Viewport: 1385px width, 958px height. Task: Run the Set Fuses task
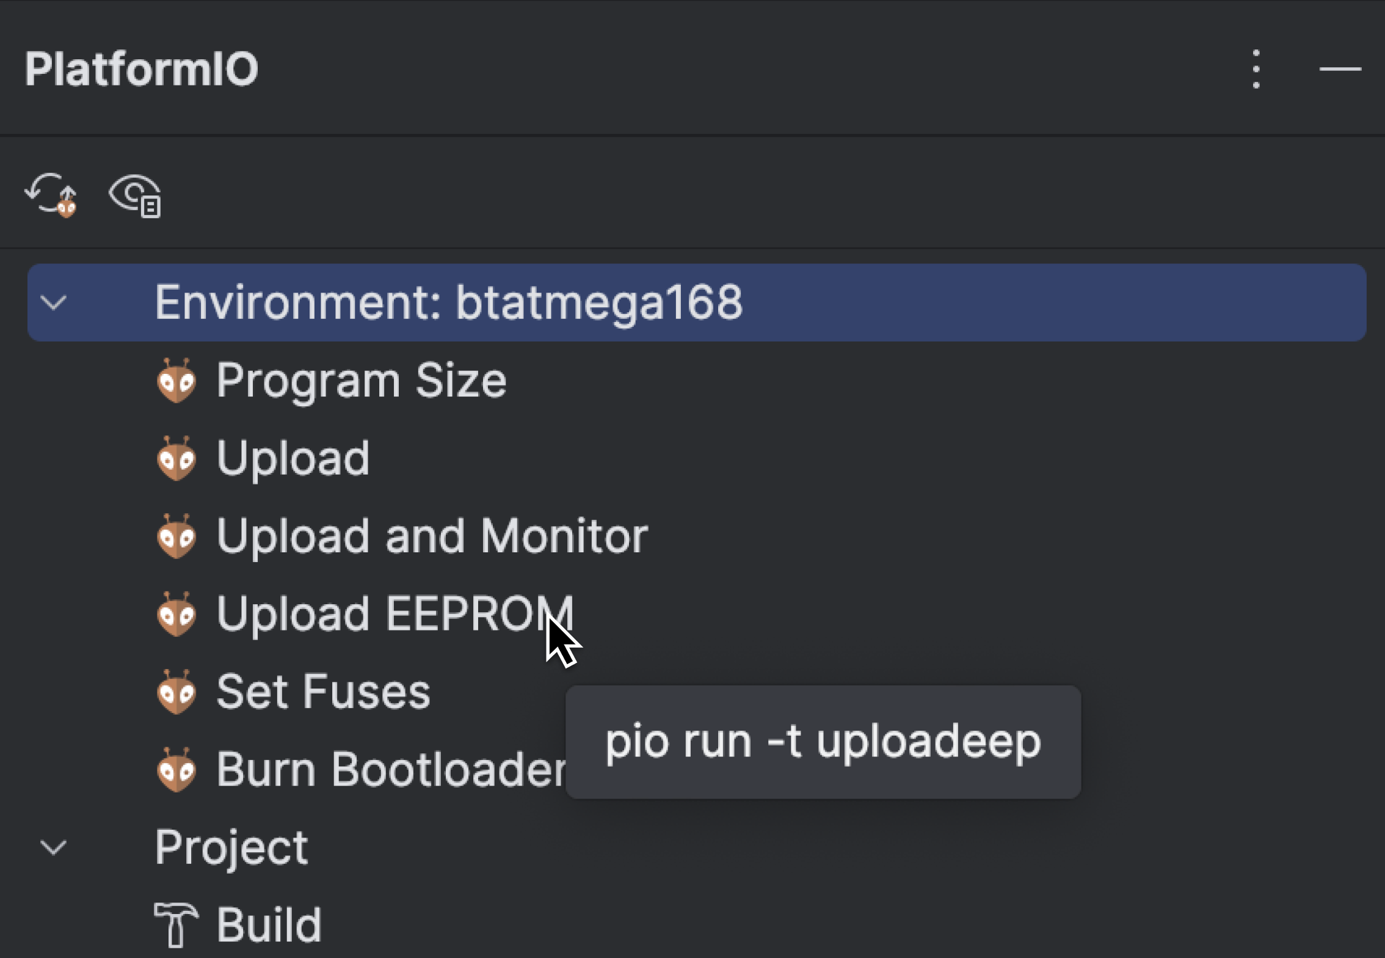coord(322,692)
